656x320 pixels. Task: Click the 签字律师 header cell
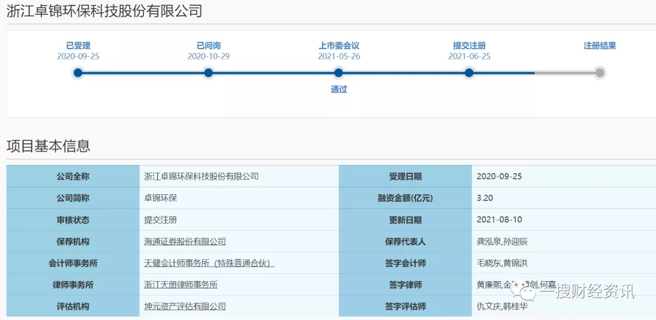pyautogui.click(x=405, y=285)
